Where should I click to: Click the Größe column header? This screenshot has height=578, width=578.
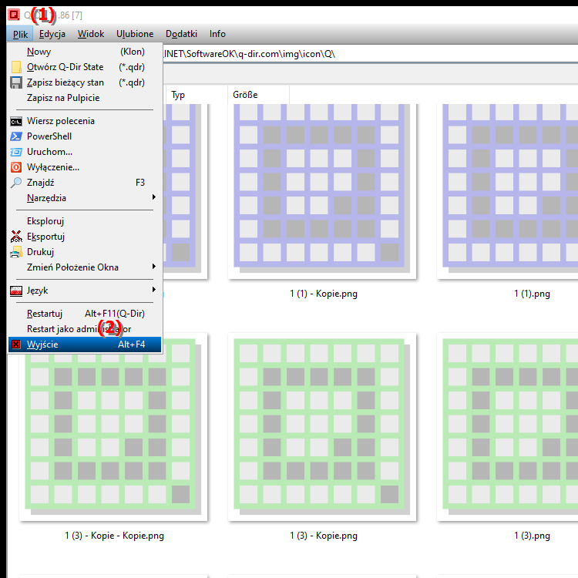[258, 95]
